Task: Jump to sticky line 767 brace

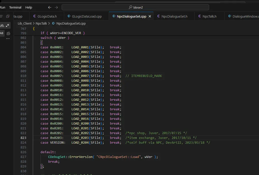Action: [34, 29]
